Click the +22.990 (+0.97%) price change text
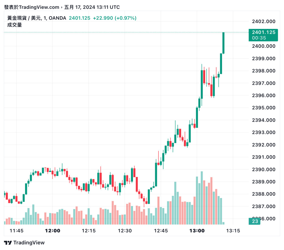284x250 pixels. (114, 18)
